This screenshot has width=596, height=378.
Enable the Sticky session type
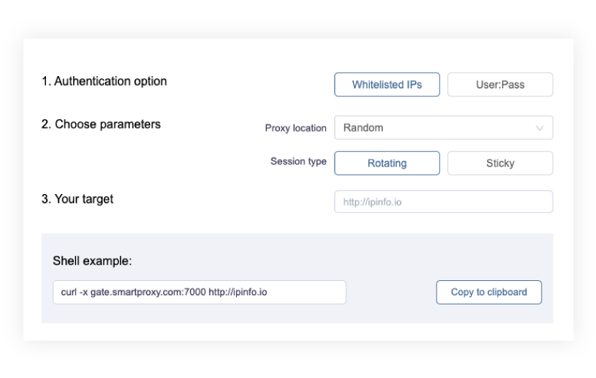coord(500,163)
